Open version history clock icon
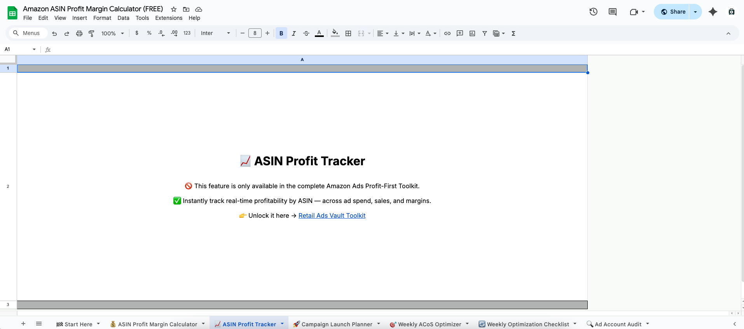Image resolution: width=744 pixels, height=329 pixels. pyautogui.click(x=593, y=12)
